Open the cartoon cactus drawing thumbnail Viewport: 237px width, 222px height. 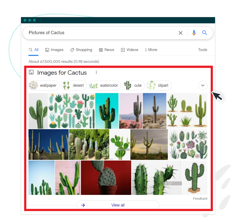tap(195, 178)
